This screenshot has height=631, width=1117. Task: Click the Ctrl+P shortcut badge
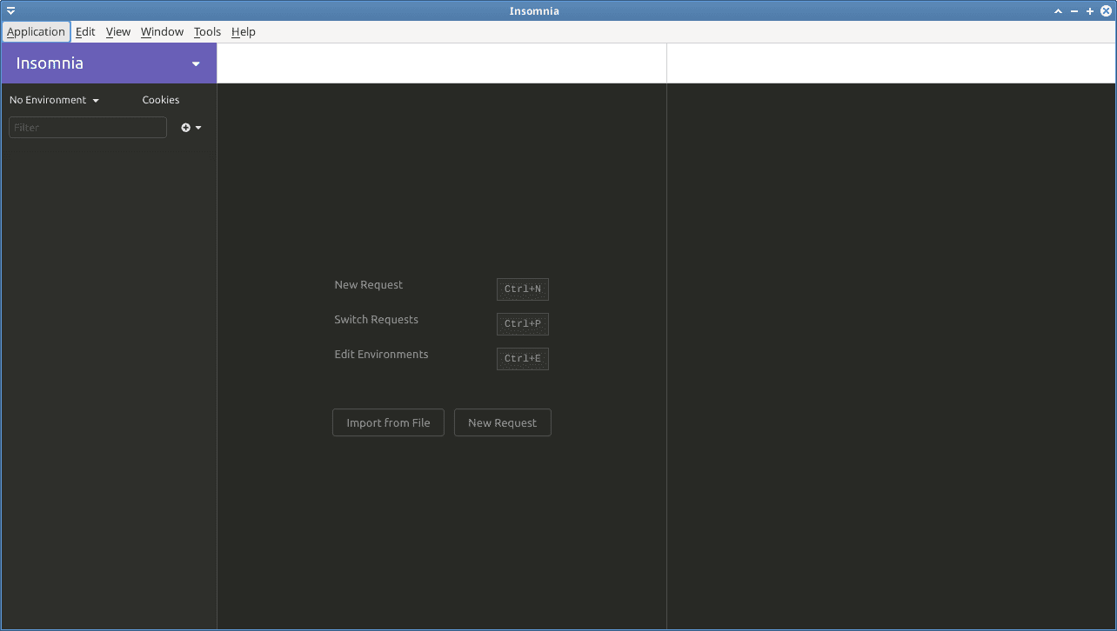click(522, 323)
